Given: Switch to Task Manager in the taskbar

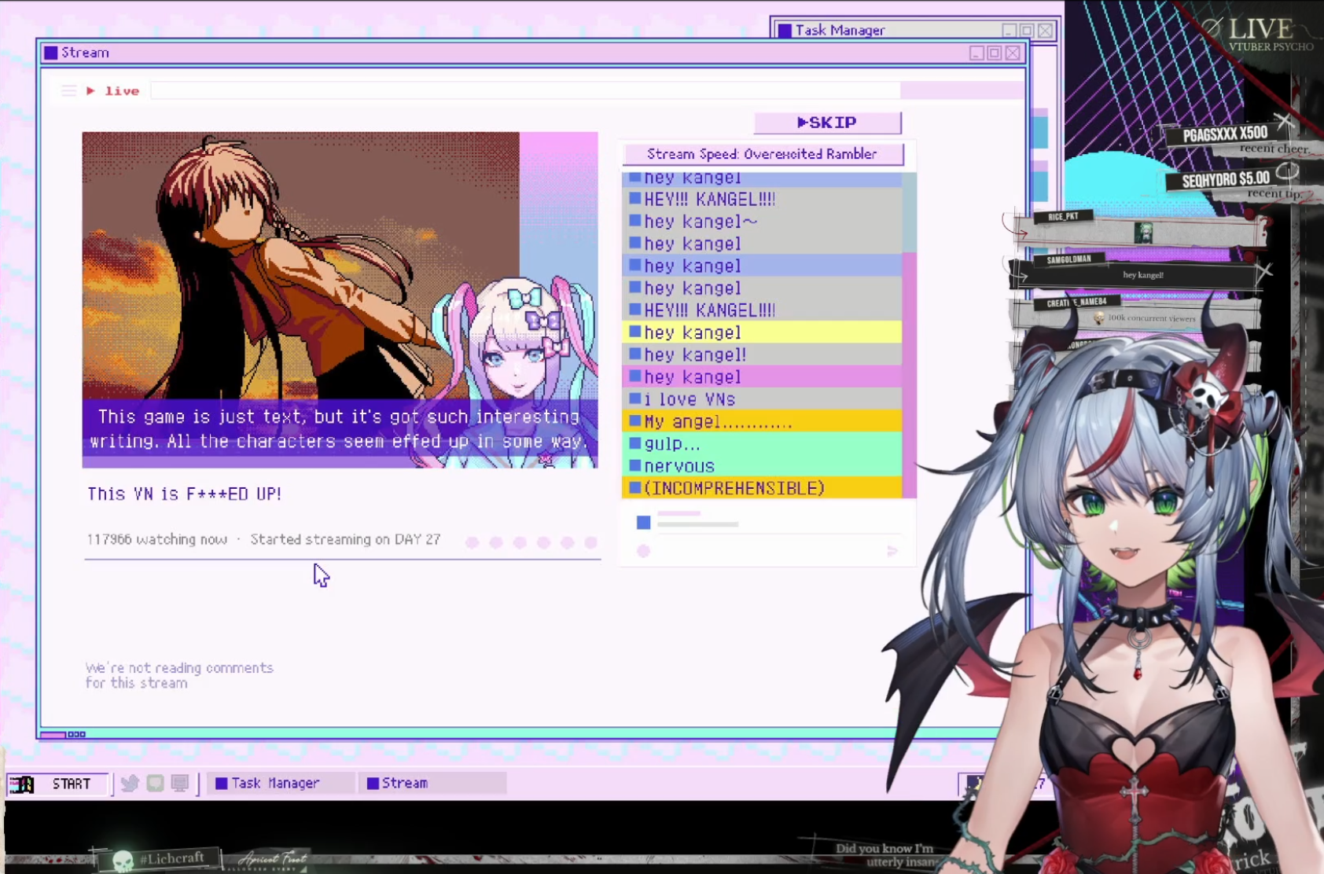Looking at the screenshot, I should point(279,783).
